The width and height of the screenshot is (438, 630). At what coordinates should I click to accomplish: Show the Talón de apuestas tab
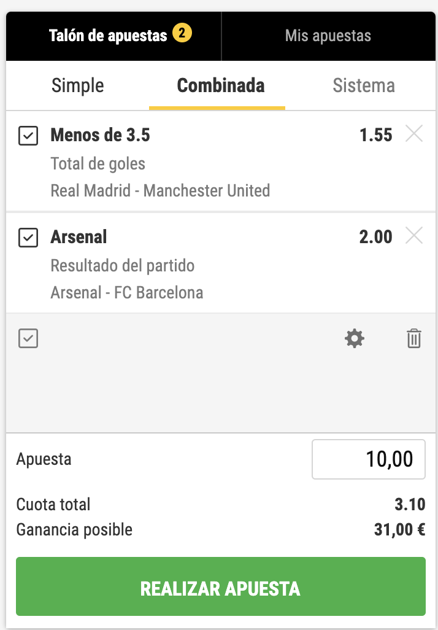tap(108, 36)
